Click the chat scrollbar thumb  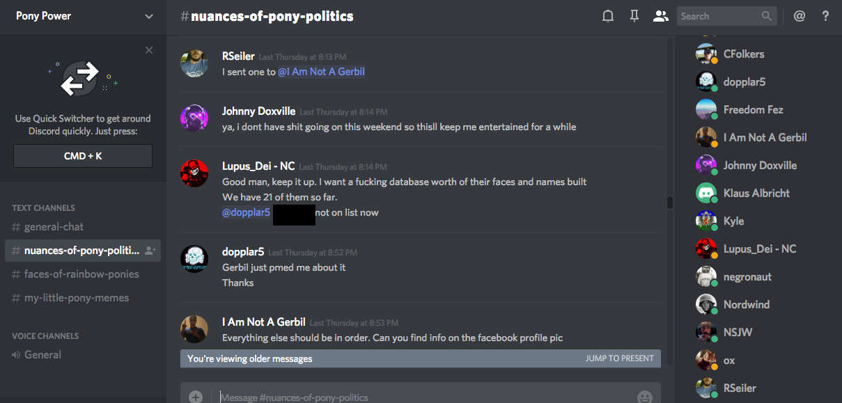[x=670, y=203]
